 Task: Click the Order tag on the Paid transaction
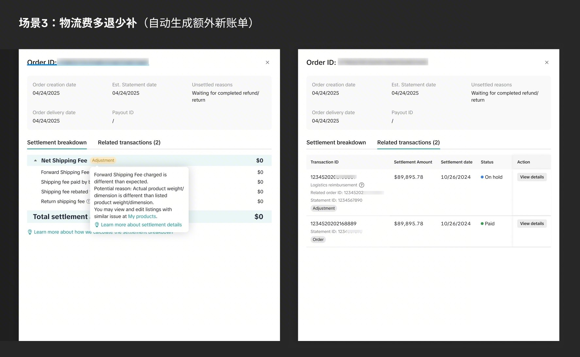(x=318, y=240)
